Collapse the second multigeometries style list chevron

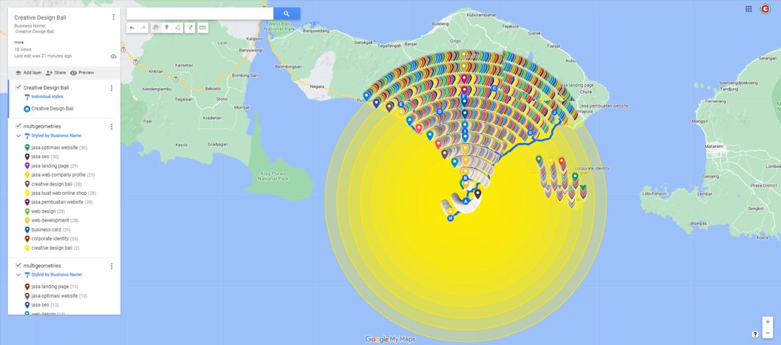(x=18, y=275)
